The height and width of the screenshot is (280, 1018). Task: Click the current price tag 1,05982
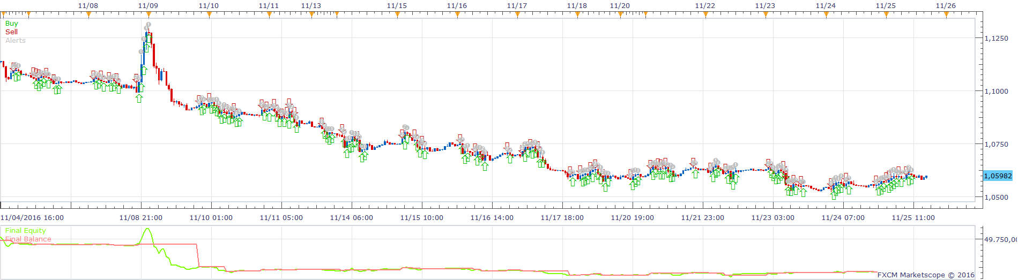point(998,176)
